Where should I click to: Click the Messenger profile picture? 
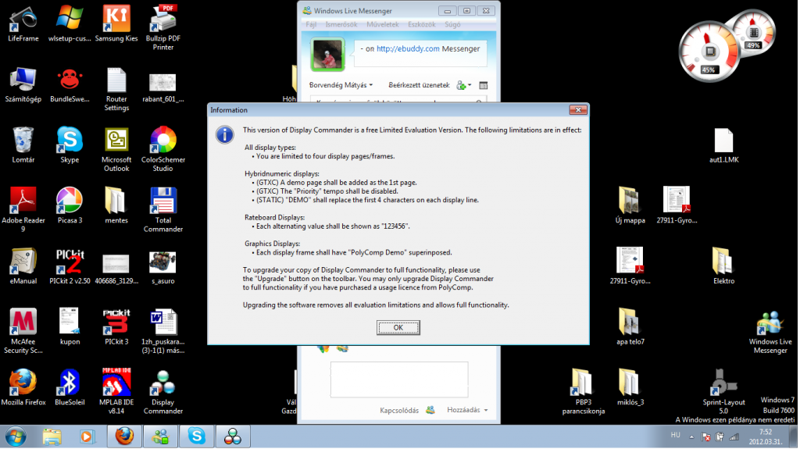(327, 54)
